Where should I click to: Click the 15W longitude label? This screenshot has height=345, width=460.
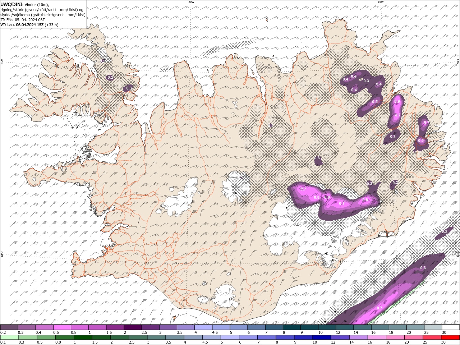tap(381, 2)
